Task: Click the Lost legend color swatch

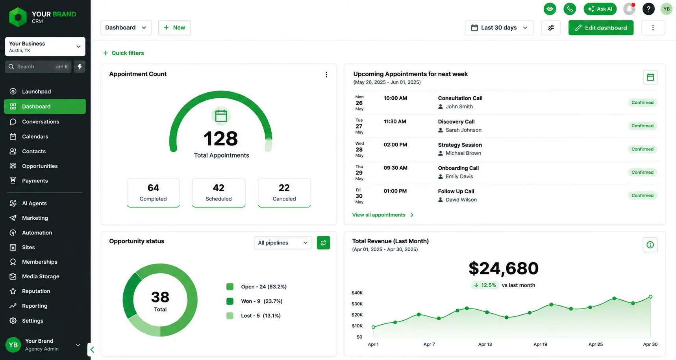Action: [230, 316]
